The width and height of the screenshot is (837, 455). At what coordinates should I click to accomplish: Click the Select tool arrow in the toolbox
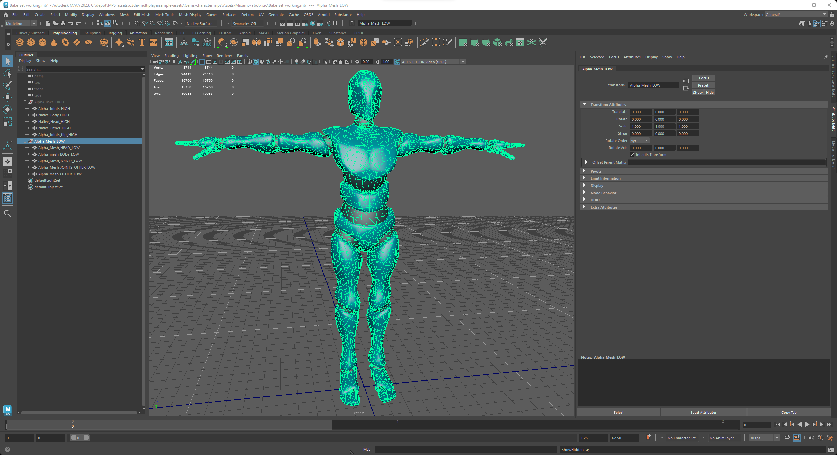click(x=8, y=61)
